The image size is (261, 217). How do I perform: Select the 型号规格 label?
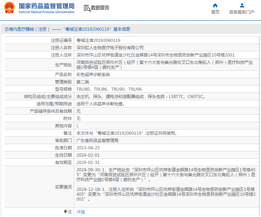tap(63, 89)
